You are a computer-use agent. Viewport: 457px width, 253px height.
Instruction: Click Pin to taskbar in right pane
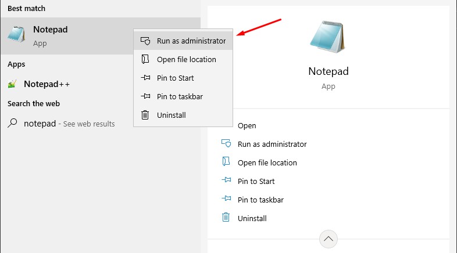(260, 200)
